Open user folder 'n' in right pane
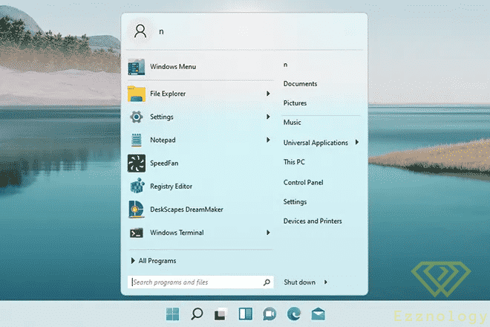 pyautogui.click(x=285, y=65)
